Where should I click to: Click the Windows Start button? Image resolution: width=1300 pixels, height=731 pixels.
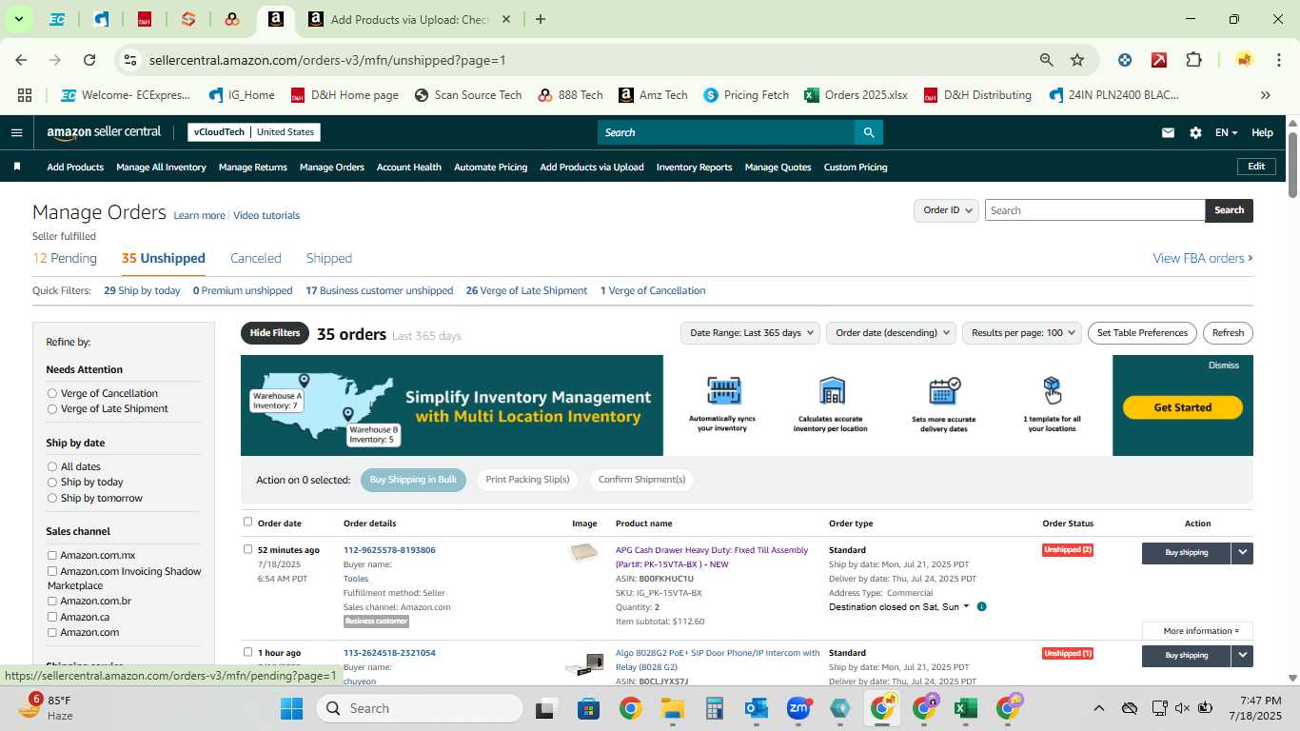[291, 708]
